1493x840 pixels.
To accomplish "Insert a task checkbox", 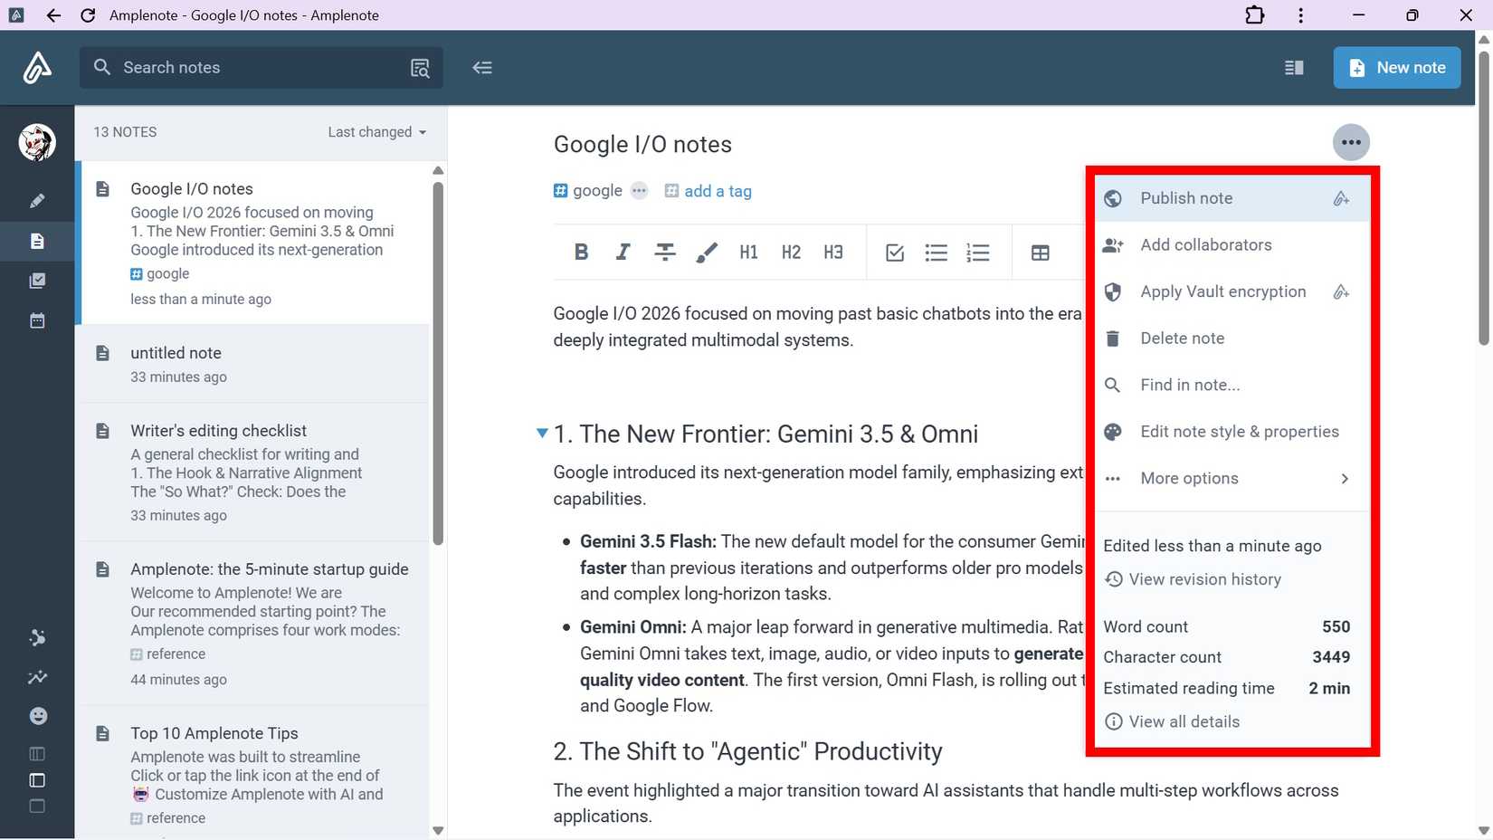I will (x=895, y=253).
